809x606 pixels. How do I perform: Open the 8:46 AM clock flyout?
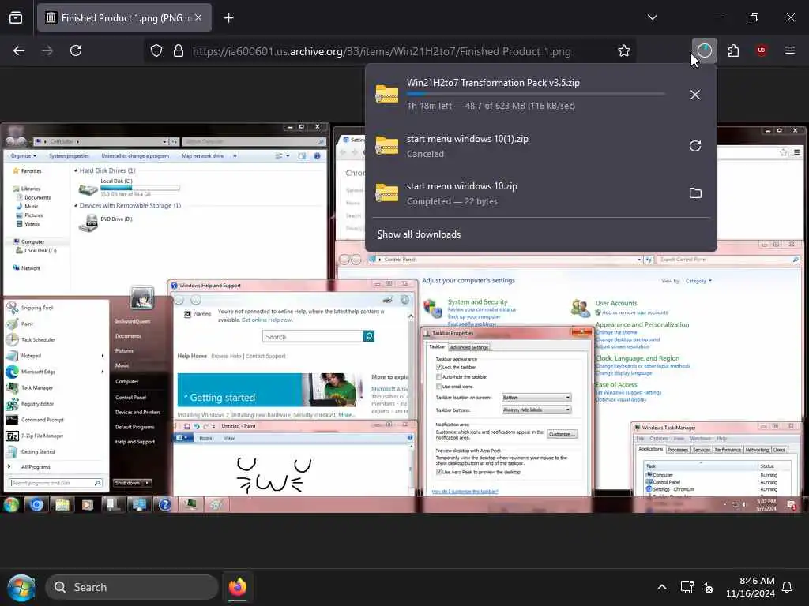[x=751, y=587]
